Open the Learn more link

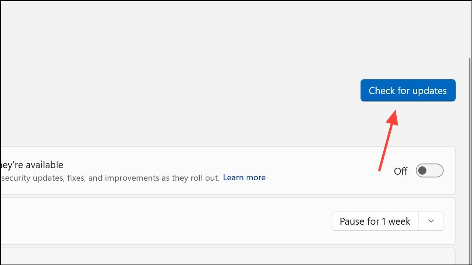[244, 178]
